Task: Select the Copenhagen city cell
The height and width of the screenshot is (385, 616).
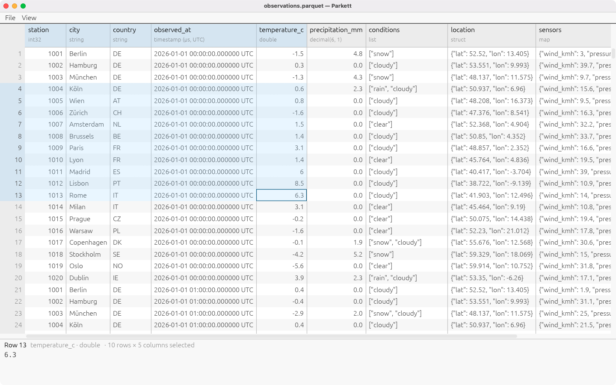Action: click(x=88, y=243)
